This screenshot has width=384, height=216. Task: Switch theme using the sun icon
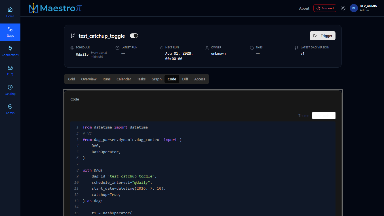click(x=343, y=8)
